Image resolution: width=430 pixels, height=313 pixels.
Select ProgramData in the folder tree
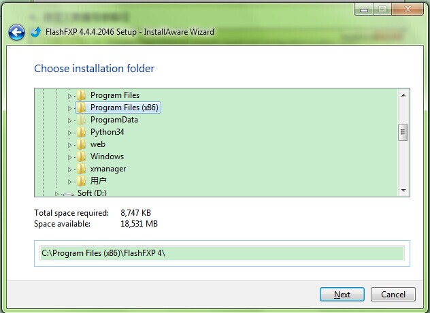click(114, 120)
